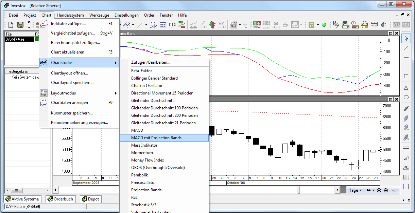
Task: Click the save (floppy disk) toolbar icon
Action: pos(20,25)
